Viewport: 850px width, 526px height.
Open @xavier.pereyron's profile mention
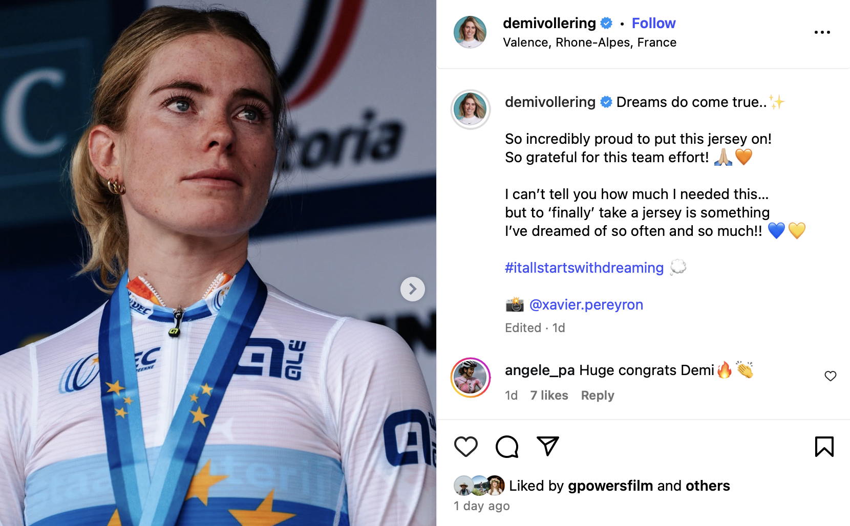[x=586, y=305]
